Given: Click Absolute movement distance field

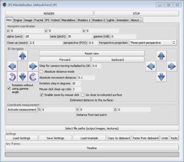Looking at the screenshot, I should 86,78.
